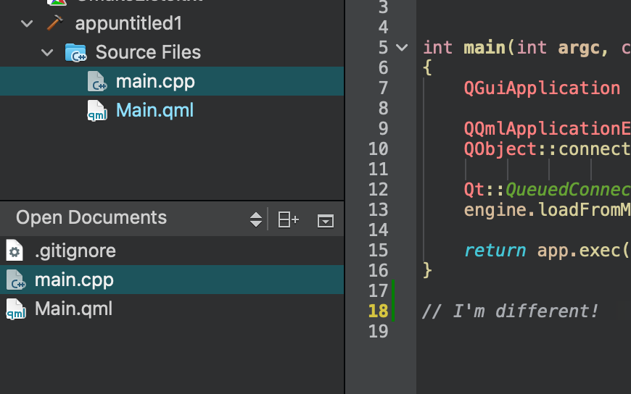Select Main.qml in the project tree
The width and height of the screenshot is (631, 394).
[x=154, y=111]
